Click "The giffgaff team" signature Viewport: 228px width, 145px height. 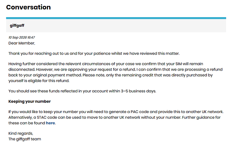[25, 139]
